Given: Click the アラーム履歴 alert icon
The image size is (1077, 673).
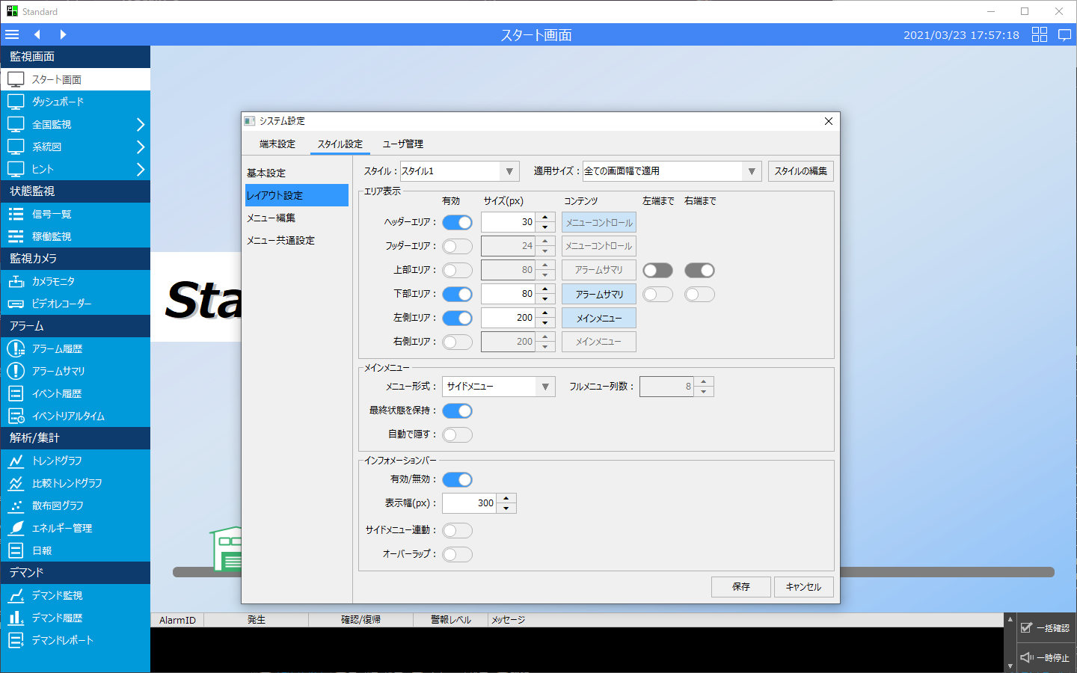Looking at the screenshot, I should [x=16, y=348].
